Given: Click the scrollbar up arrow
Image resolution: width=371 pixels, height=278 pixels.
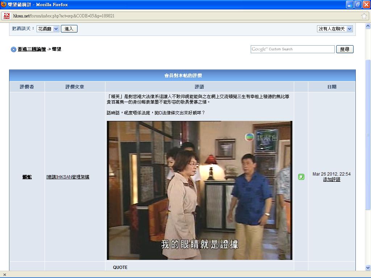Looking at the screenshot, I should point(368,26).
